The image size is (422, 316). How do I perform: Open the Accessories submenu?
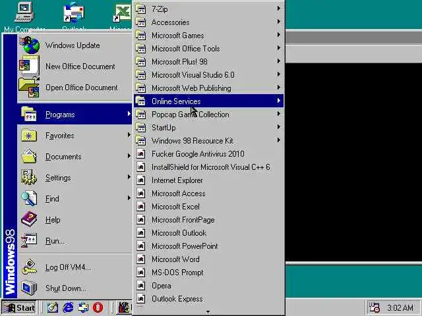208,22
